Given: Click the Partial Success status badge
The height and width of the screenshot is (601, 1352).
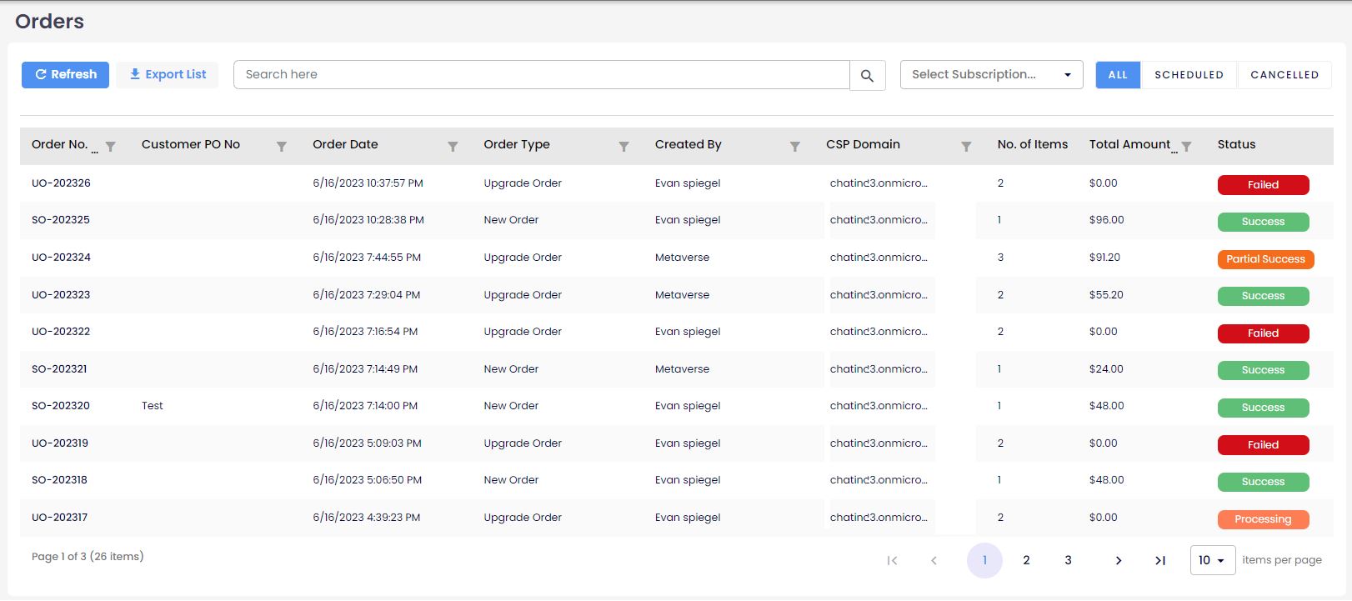Looking at the screenshot, I should point(1265,259).
